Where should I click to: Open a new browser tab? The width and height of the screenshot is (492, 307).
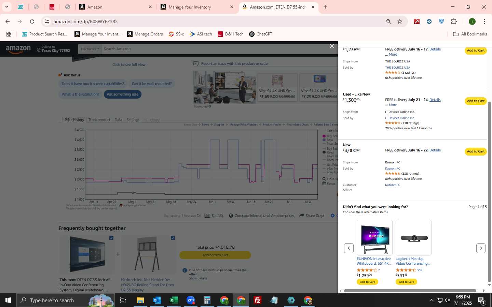(325, 7)
